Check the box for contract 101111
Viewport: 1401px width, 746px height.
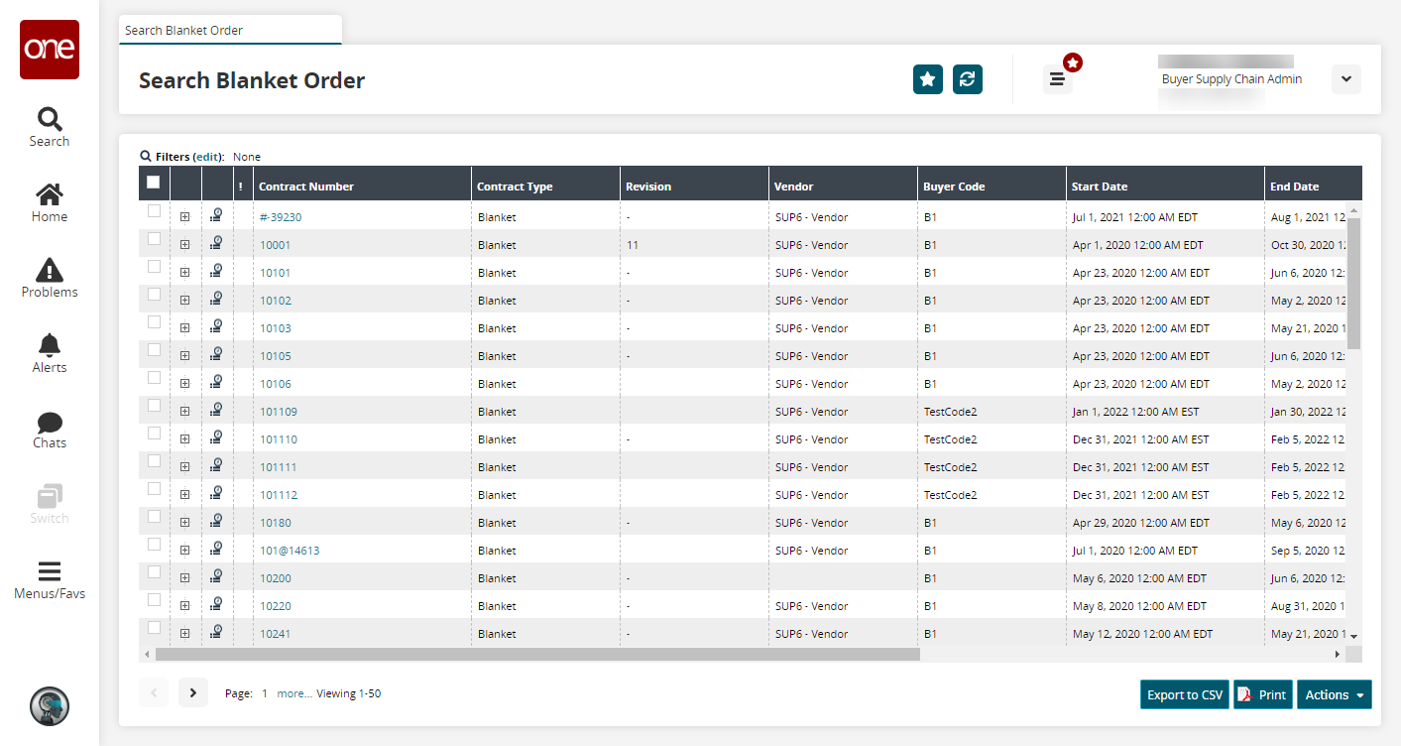click(x=154, y=461)
